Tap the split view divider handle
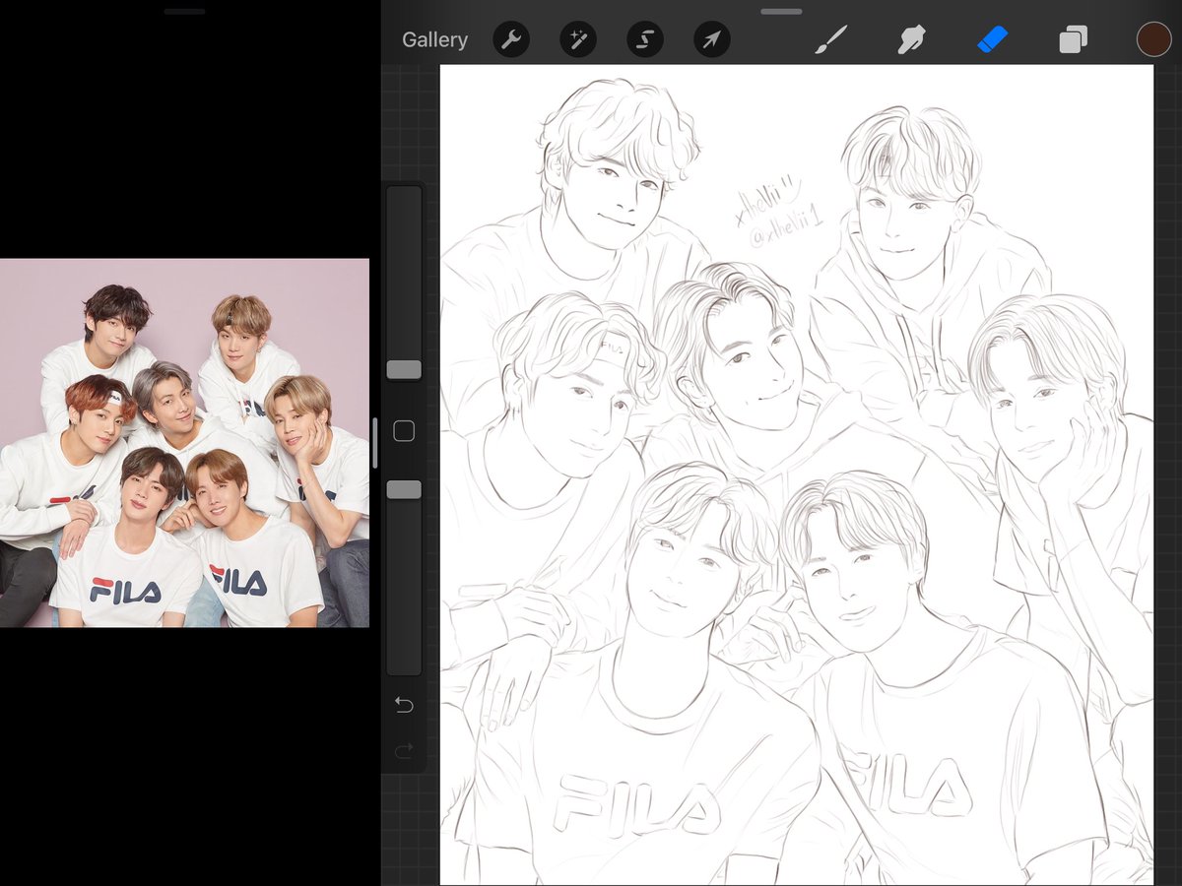The height and width of the screenshot is (886, 1182). (x=375, y=443)
